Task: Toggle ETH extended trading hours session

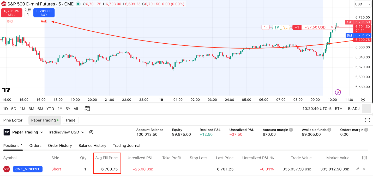Action: [x=339, y=109]
